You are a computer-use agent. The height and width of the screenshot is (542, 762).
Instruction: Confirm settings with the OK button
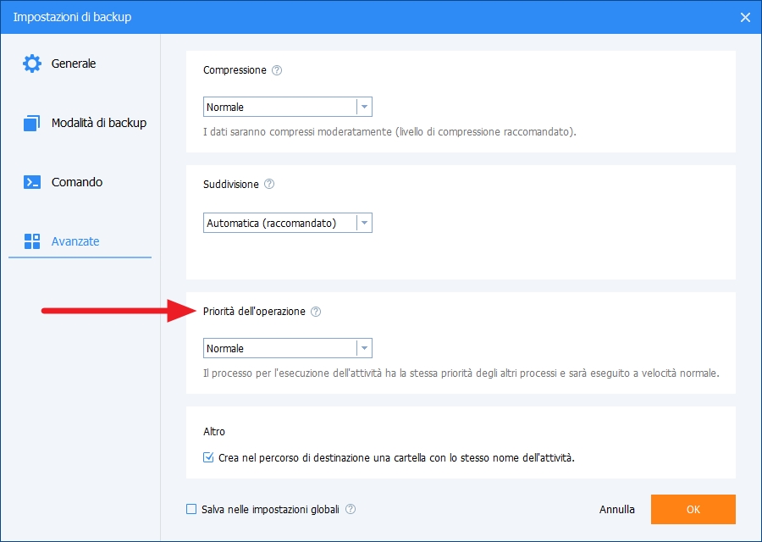693,510
